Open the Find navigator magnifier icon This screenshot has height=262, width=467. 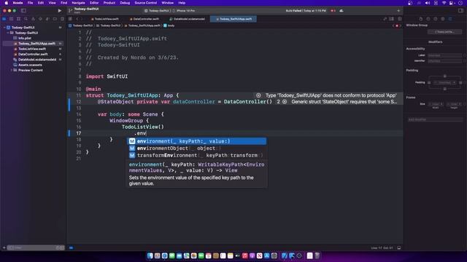tap(26, 19)
